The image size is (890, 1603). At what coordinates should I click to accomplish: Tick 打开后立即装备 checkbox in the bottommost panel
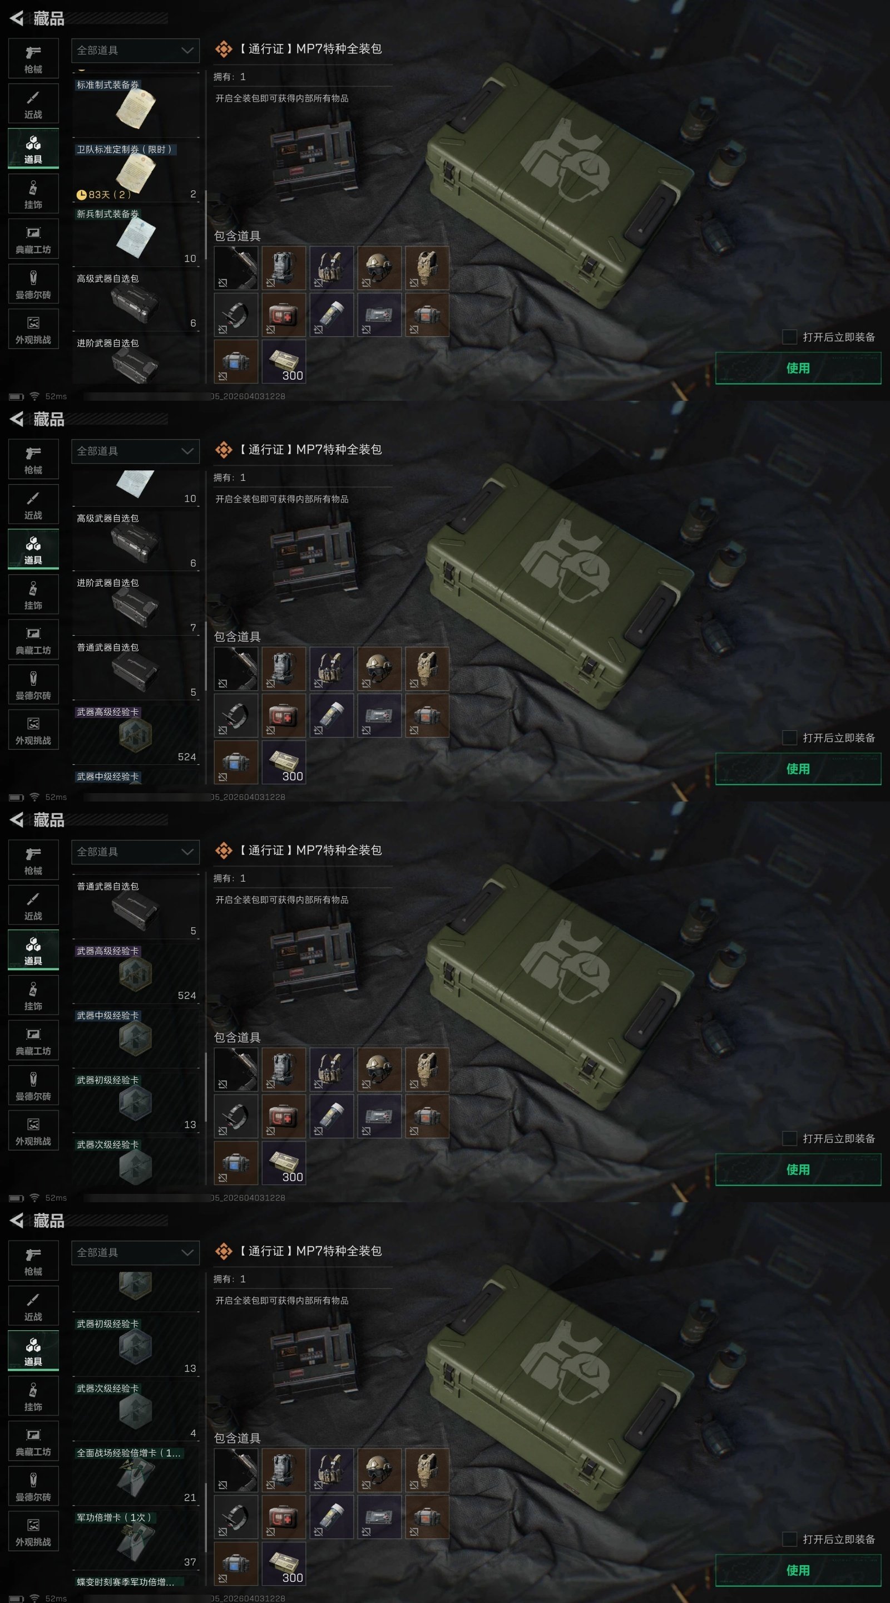789,1539
